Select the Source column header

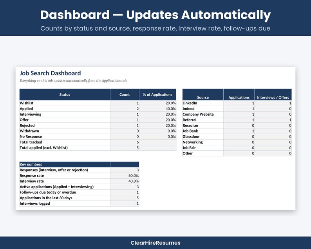pos(203,95)
